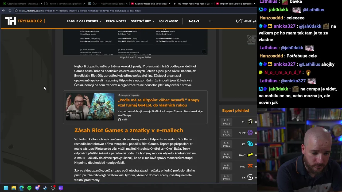Viewport: 342px width, 192px height.
Task: Close the MG Fitman Rage tab
Action: 212,4
